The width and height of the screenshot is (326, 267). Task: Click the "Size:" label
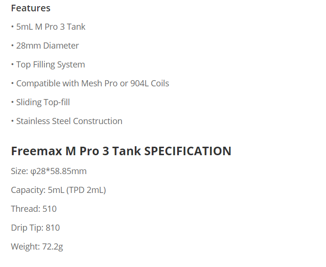[x=19, y=171]
